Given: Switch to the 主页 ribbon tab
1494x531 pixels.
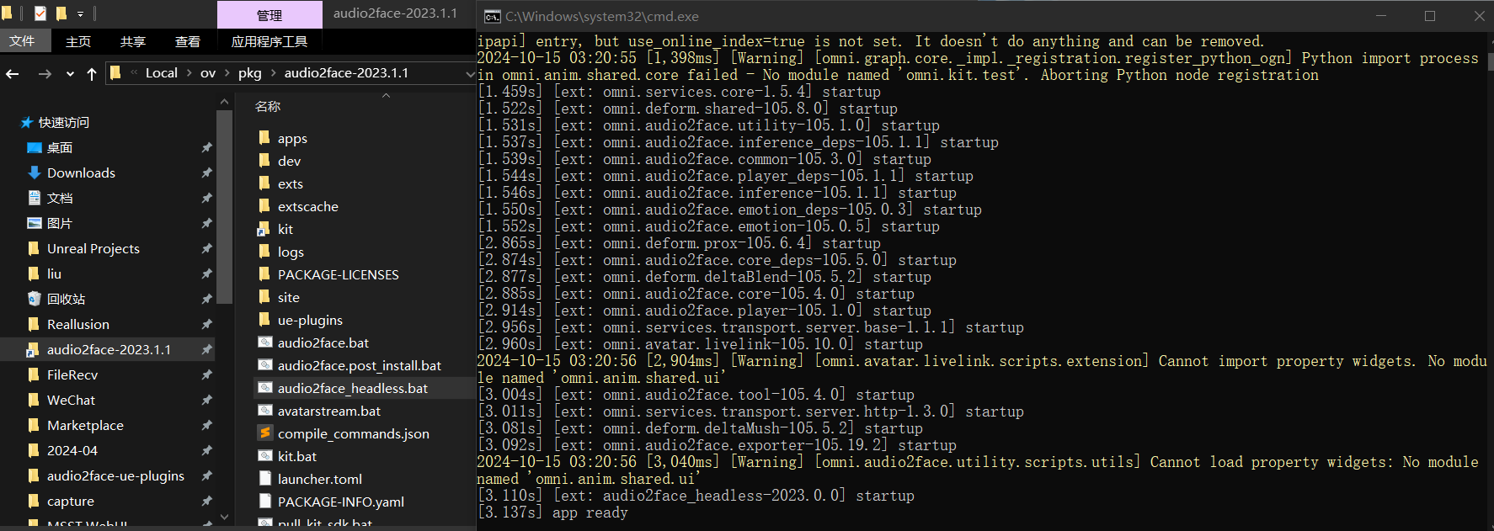Looking at the screenshot, I should click(78, 41).
